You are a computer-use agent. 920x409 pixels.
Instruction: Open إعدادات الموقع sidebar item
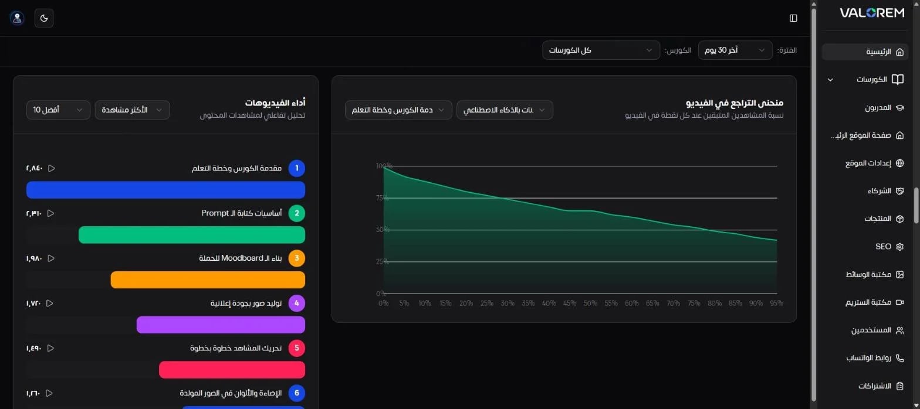click(866, 163)
